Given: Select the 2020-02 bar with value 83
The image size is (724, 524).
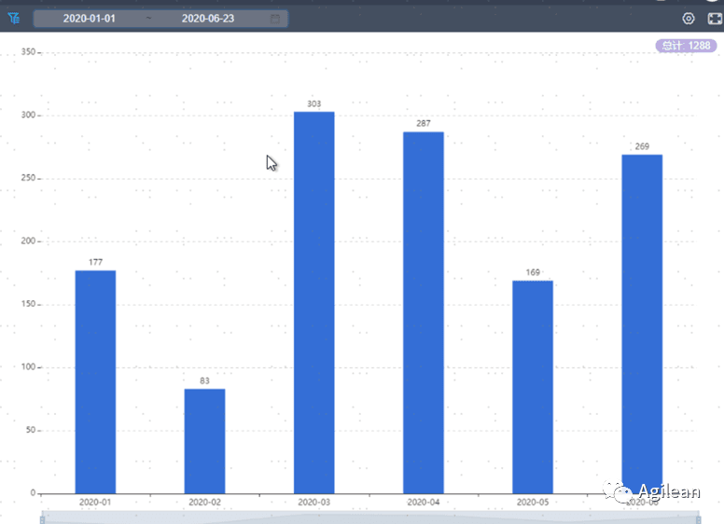Looking at the screenshot, I should (x=204, y=441).
